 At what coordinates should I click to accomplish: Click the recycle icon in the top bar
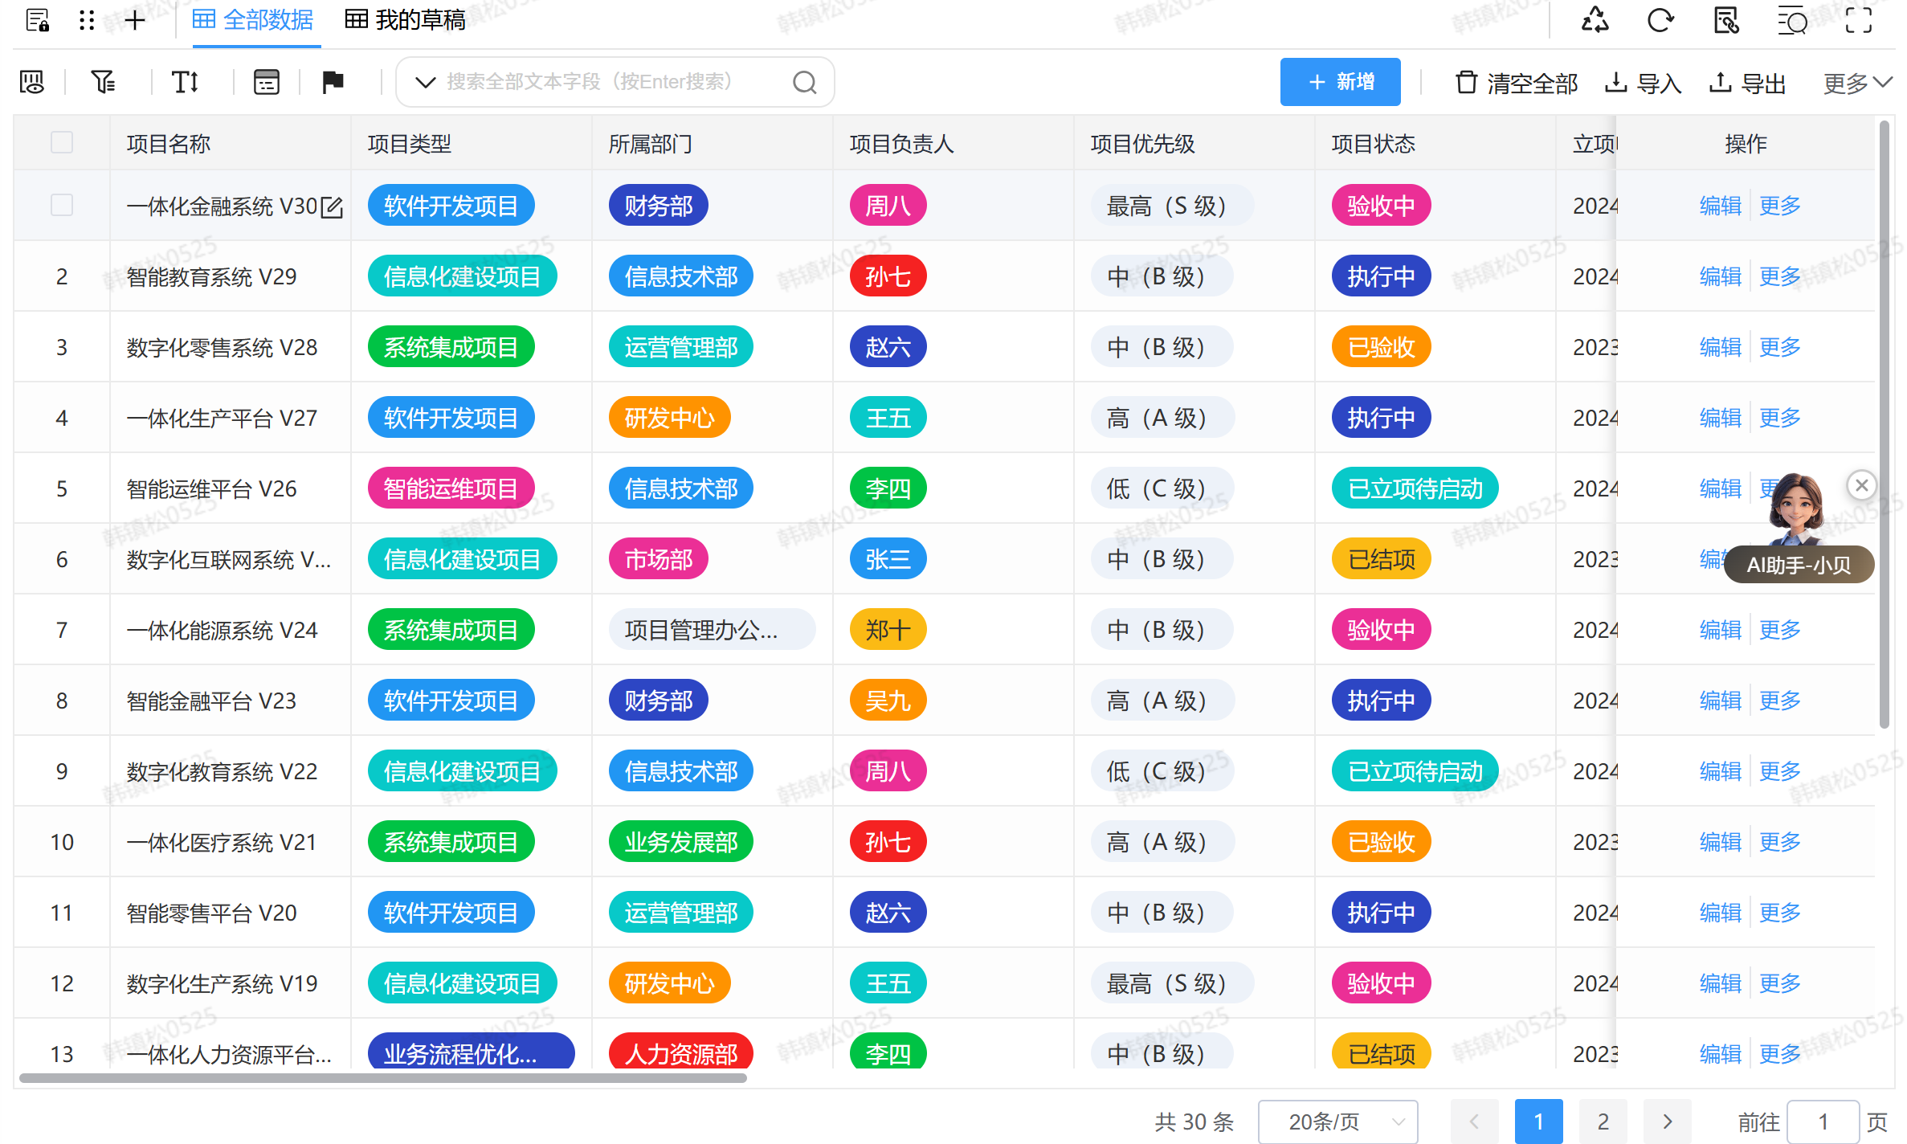click(1595, 20)
